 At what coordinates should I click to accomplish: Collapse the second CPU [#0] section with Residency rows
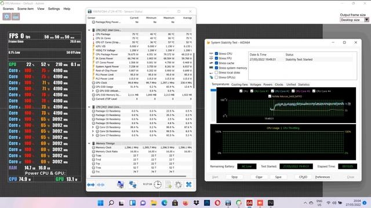pyautogui.click(x=89, y=107)
